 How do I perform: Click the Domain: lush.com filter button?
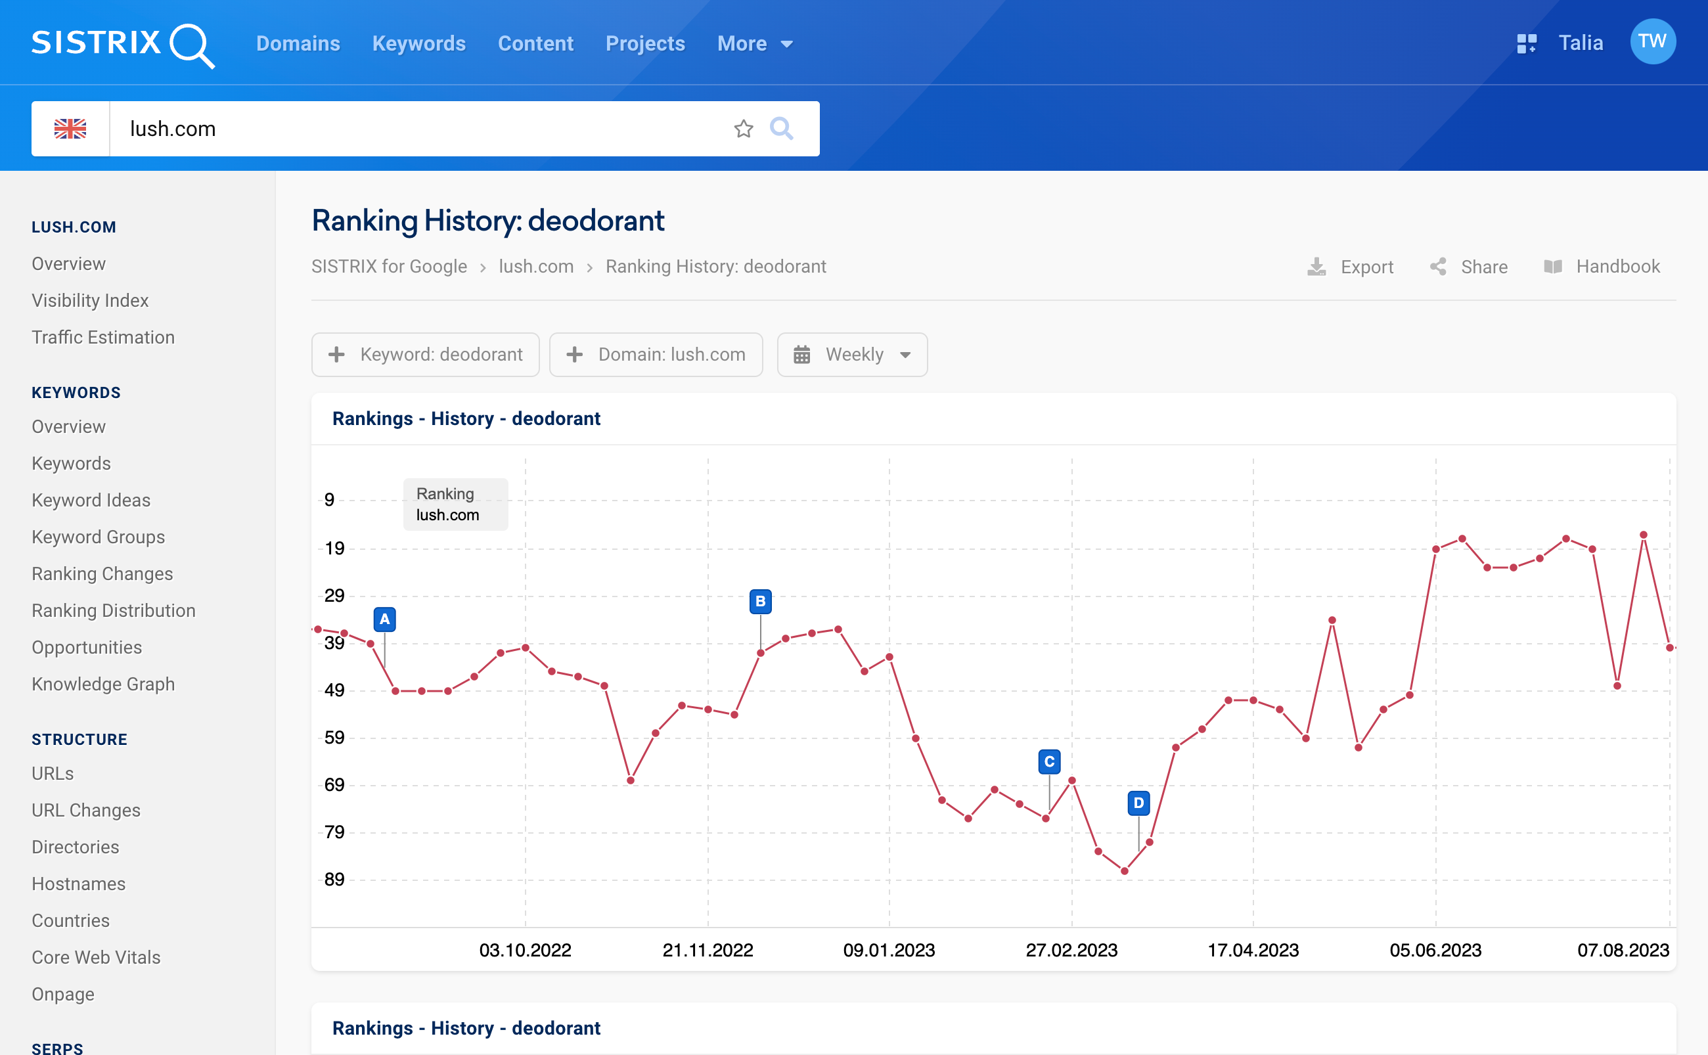tap(656, 355)
